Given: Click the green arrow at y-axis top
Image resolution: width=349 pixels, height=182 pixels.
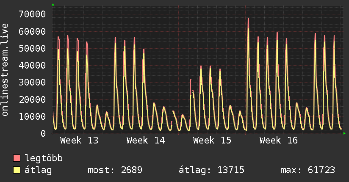Looking at the screenshot, I should coord(53,5).
